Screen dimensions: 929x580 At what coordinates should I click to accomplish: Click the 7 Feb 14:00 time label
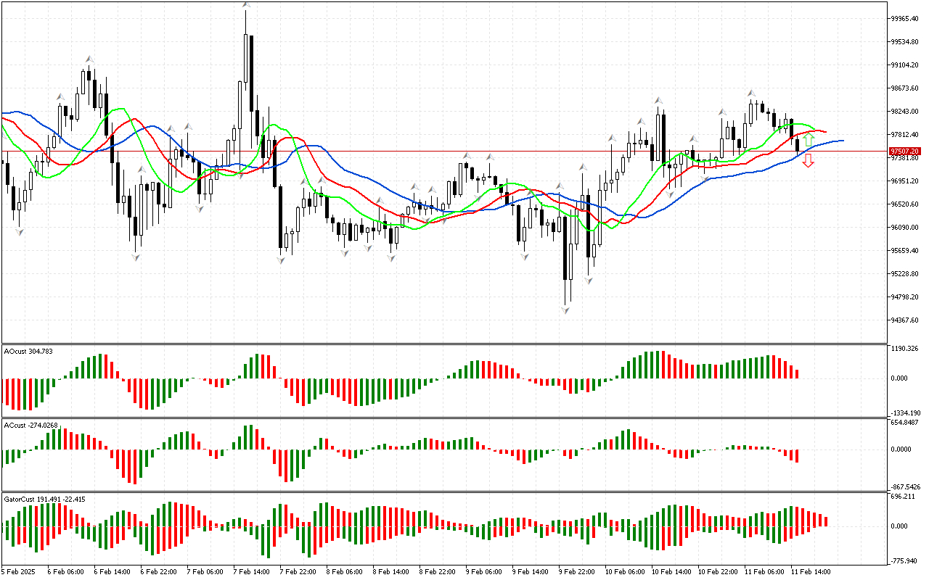coord(252,572)
